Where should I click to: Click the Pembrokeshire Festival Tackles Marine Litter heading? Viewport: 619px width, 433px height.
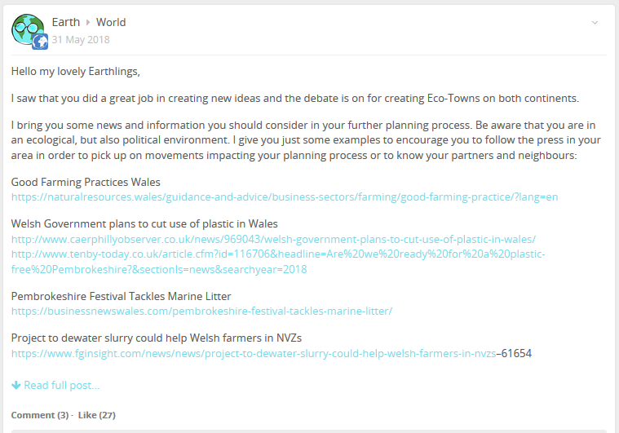coord(122,296)
